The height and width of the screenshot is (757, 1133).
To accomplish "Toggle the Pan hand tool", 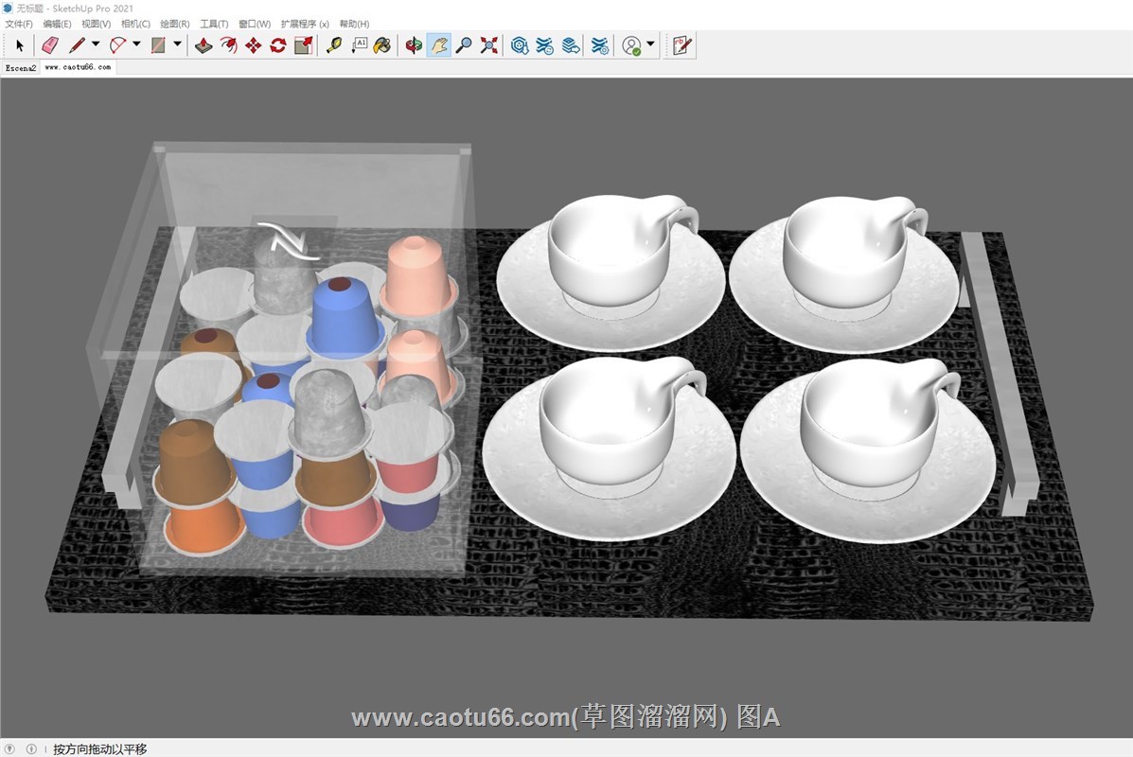I will (x=438, y=45).
